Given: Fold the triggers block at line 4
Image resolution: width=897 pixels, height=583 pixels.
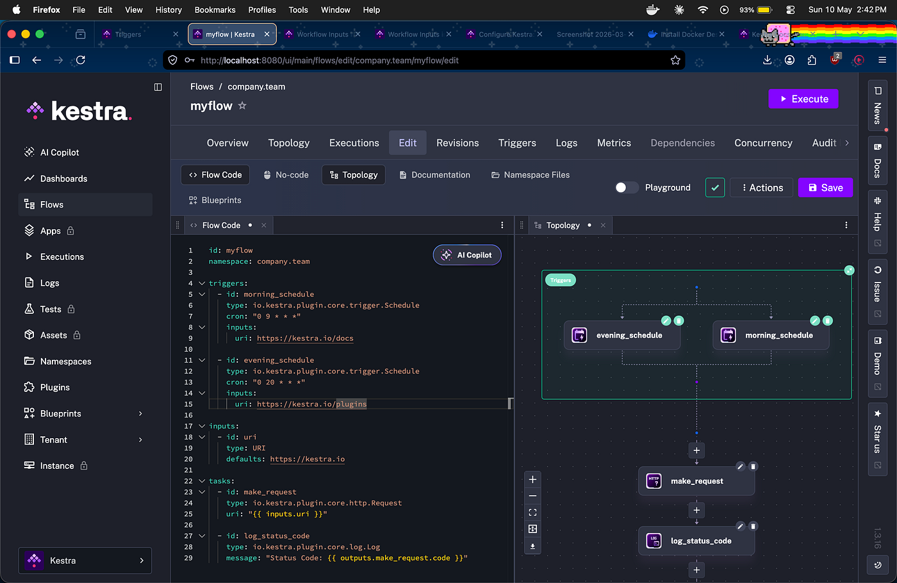Looking at the screenshot, I should (202, 283).
